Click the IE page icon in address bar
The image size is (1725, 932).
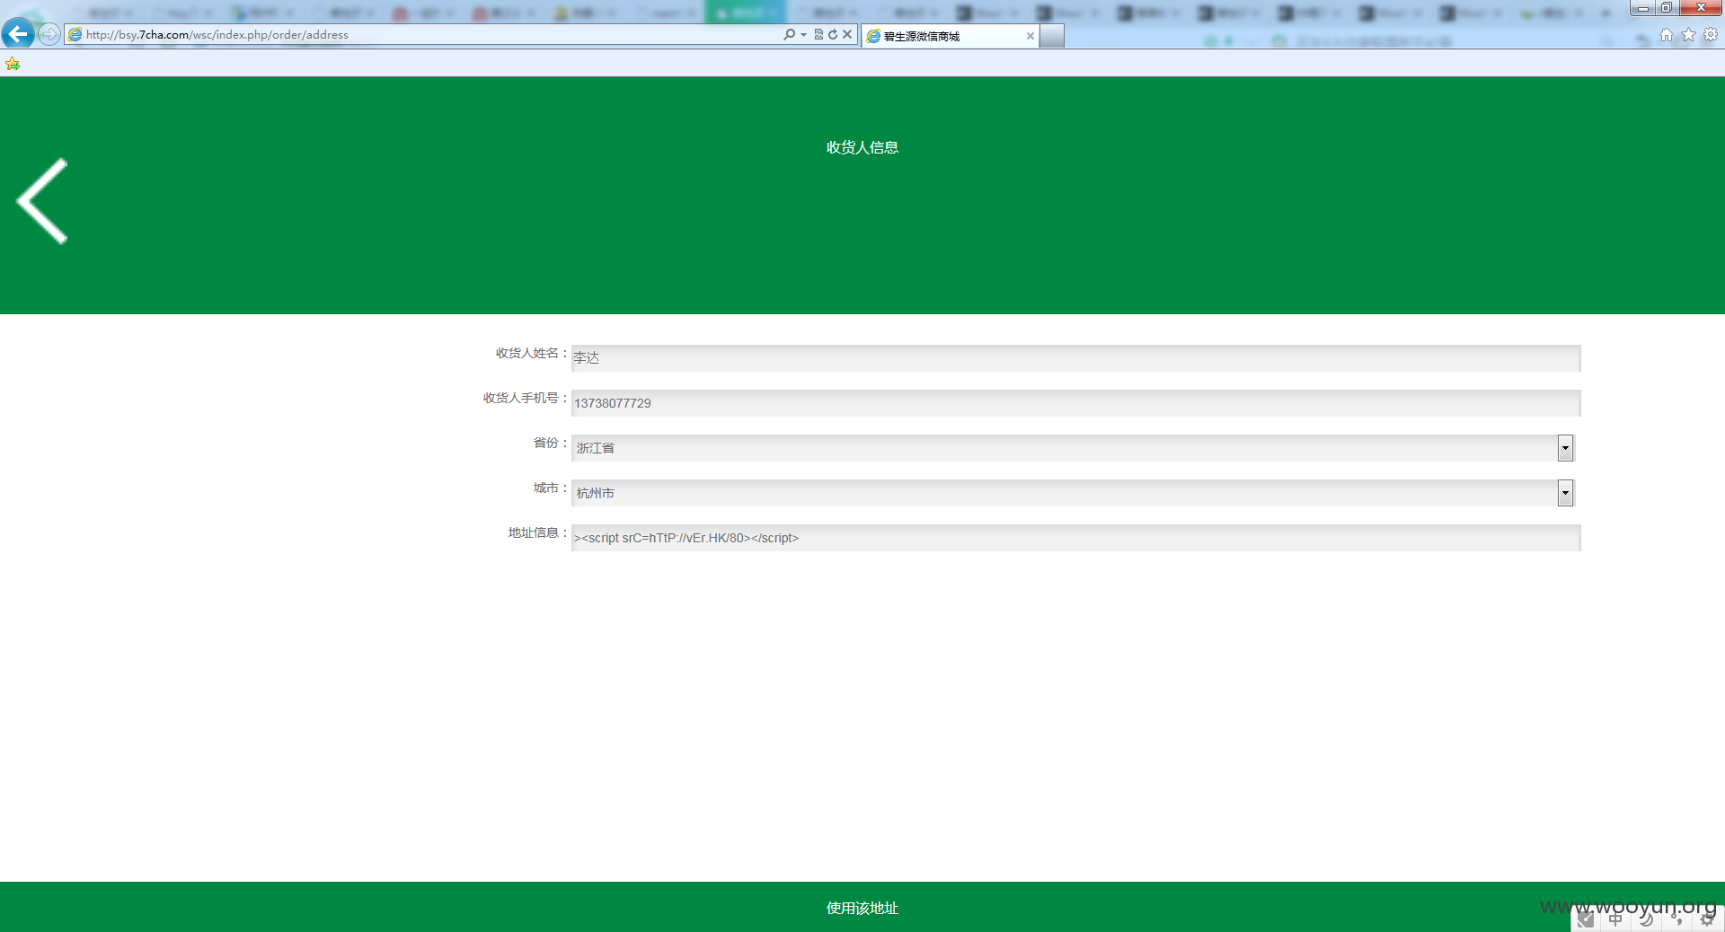click(x=75, y=34)
